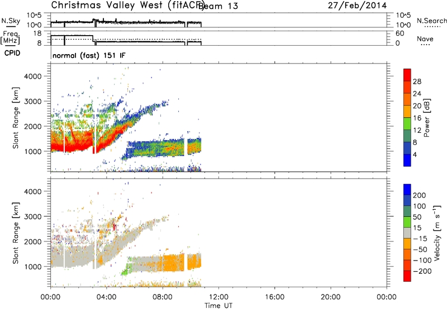
Task: Click the "100" positive label on velocity scale
Action: point(420,206)
